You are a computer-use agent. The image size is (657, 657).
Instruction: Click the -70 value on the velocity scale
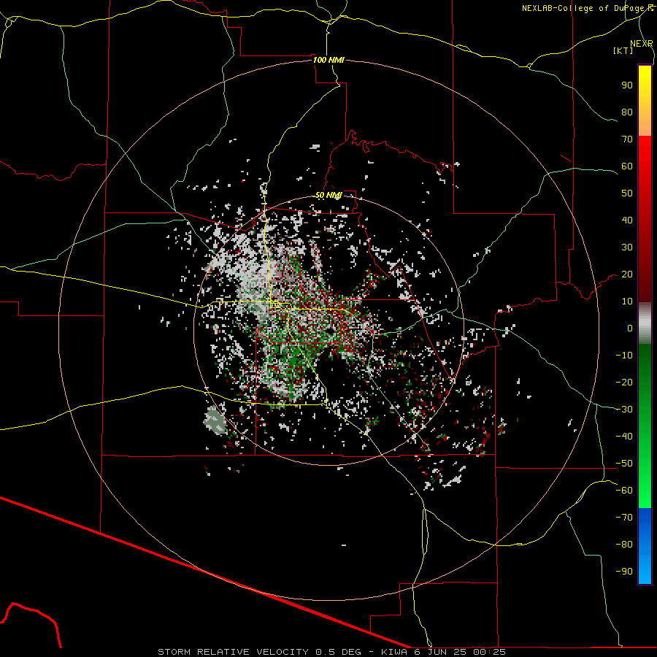(x=624, y=518)
